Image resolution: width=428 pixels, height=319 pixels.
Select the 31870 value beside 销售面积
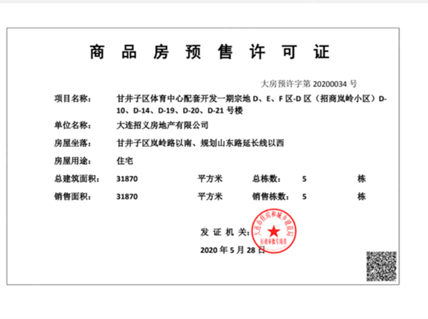pos(127,197)
